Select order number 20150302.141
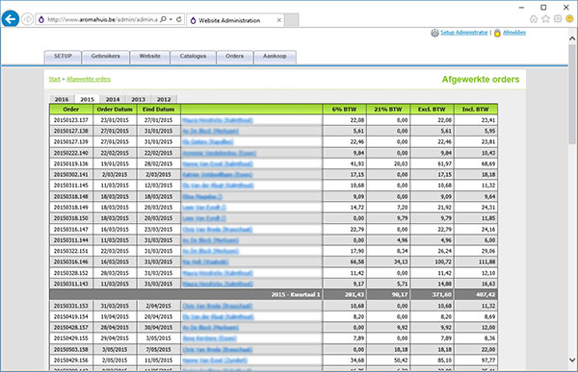Screen dimensions: 578x372 70,174
